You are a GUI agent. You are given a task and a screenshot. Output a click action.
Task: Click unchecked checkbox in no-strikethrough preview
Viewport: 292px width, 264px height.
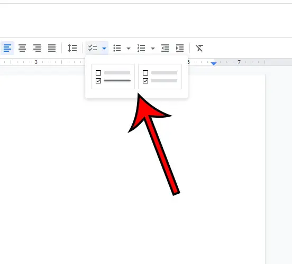145,73
